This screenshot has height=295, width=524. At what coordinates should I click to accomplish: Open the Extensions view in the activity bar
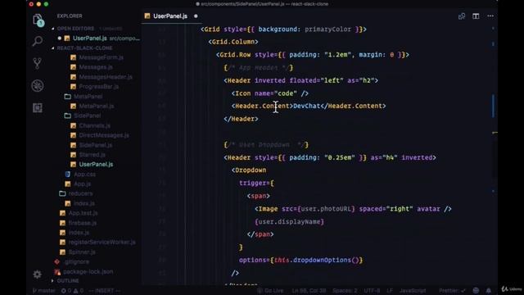(x=38, y=107)
